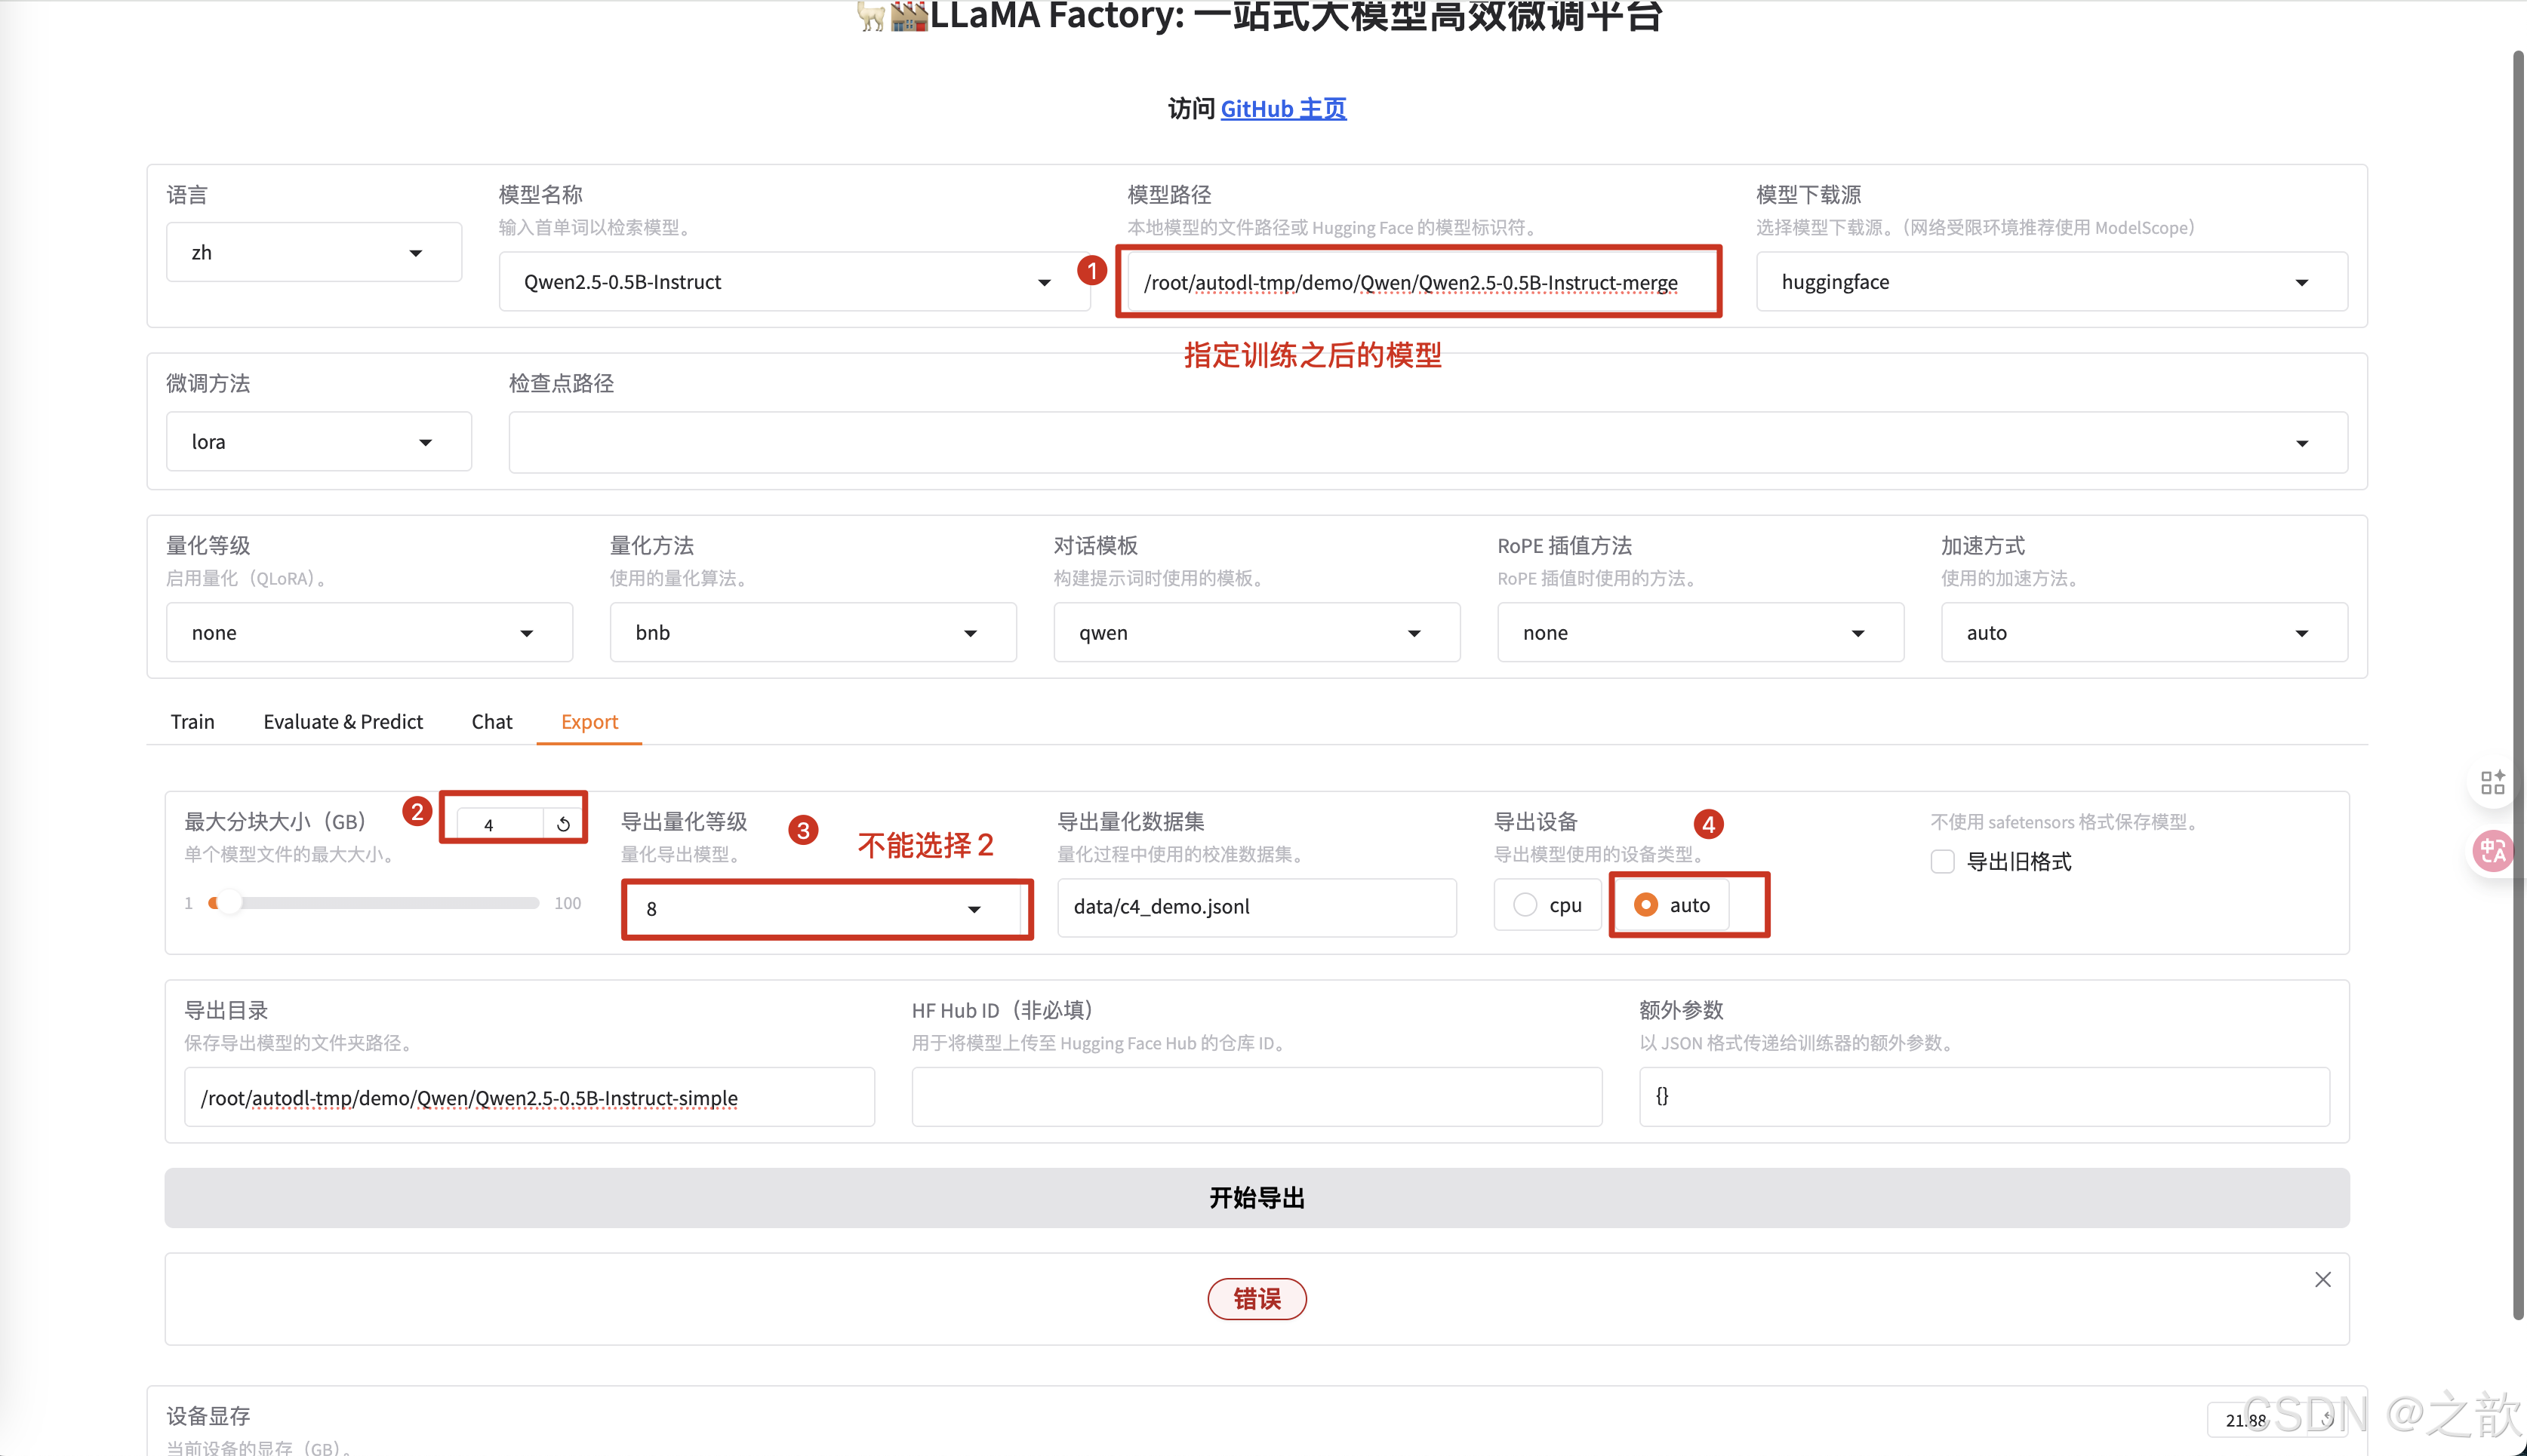Click the max shard size number field
Viewport: 2527px width, 1456px height.
coord(500,824)
